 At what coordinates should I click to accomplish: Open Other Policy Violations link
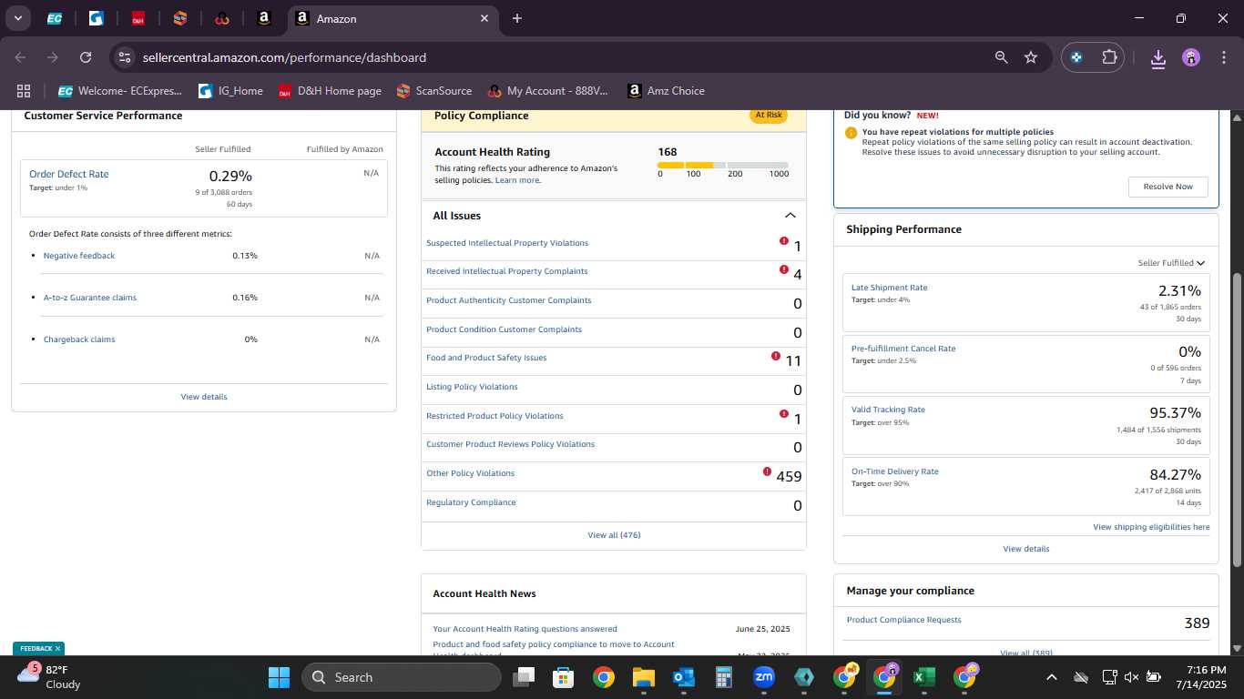pyautogui.click(x=471, y=473)
